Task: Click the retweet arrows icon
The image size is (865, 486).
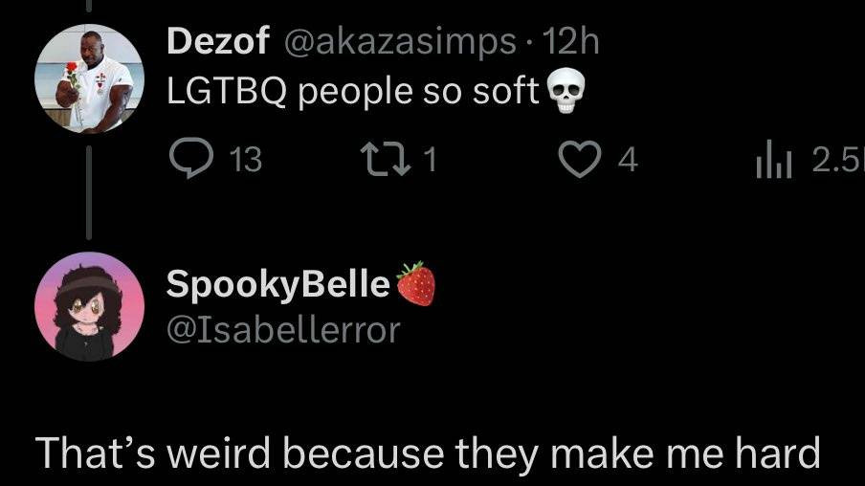Action: 385,160
